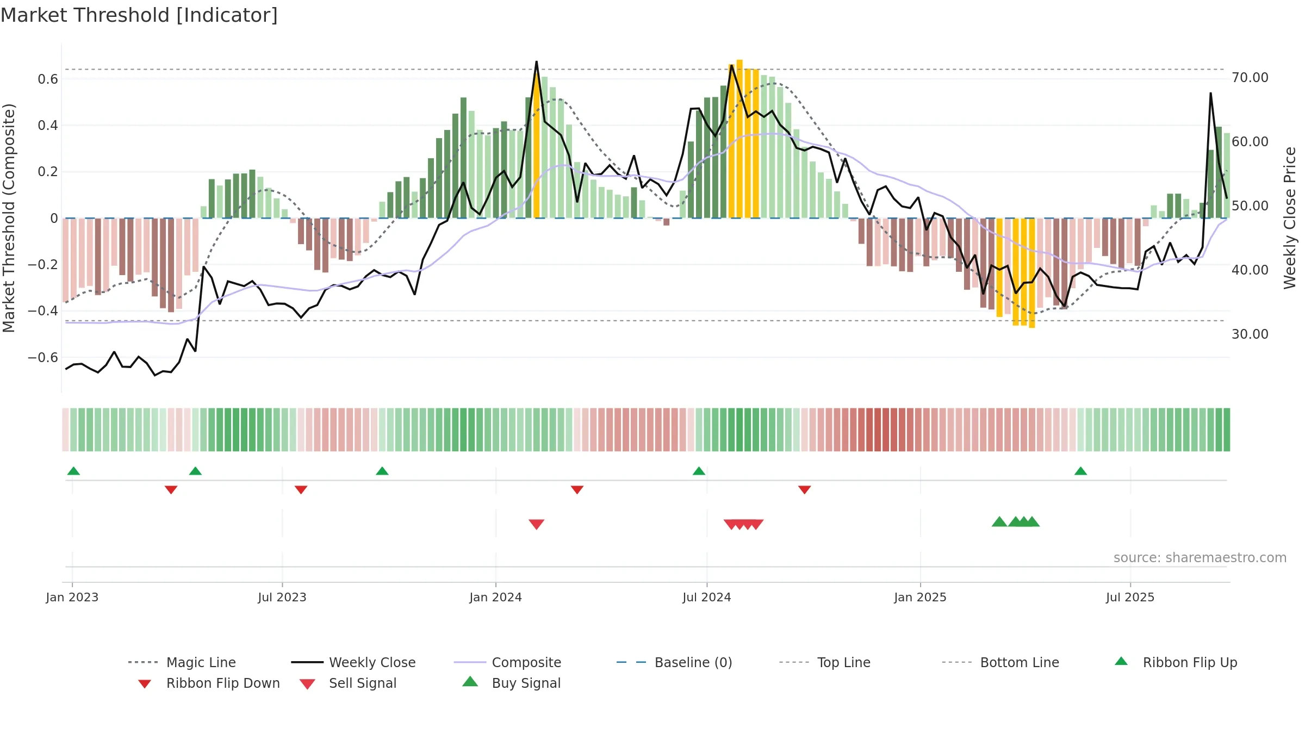Select the Ribbon Flip Down triangle around September 2024

(x=805, y=490)
